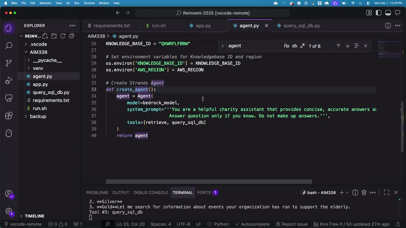Switch to the app.py editor tab
The image size is (406, 228).
pyautogui.click(x=203, y=26)
